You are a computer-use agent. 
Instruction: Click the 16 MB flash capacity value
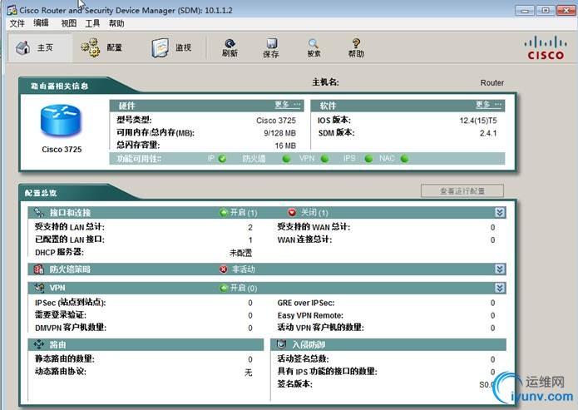coord(285,146)
